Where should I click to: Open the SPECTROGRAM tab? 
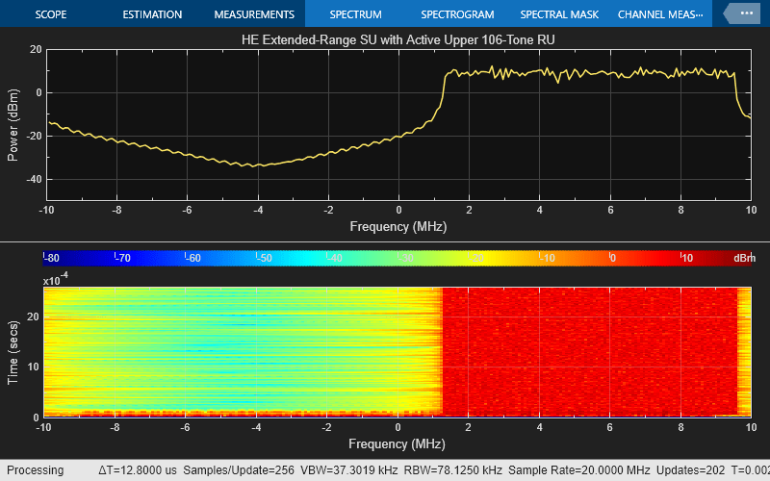[x=457, y=14]
